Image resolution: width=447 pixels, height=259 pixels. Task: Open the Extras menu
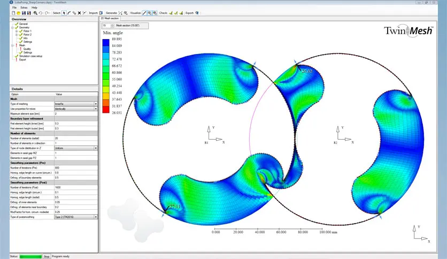click(x=24, y=7)
